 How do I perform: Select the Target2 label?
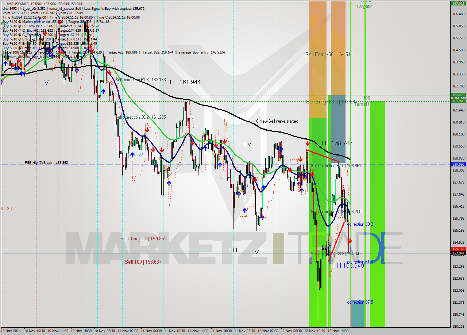pyautogui.click(x=364, y=7)
